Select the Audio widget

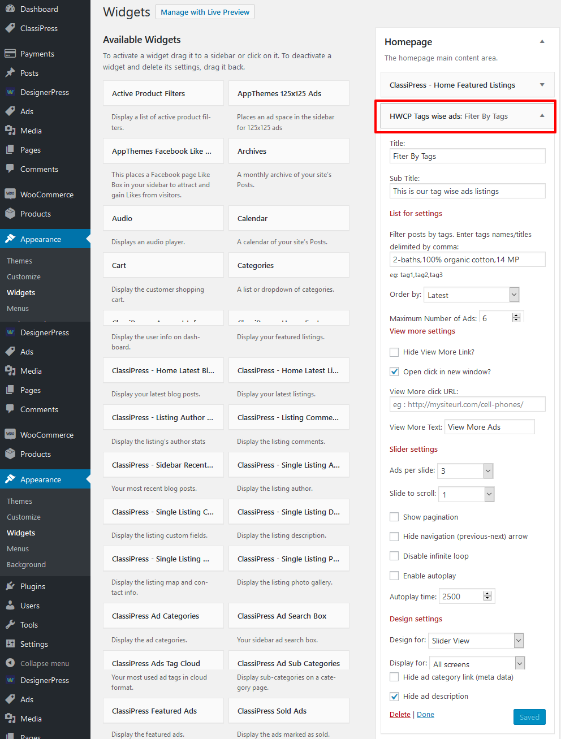coord(163,218)
